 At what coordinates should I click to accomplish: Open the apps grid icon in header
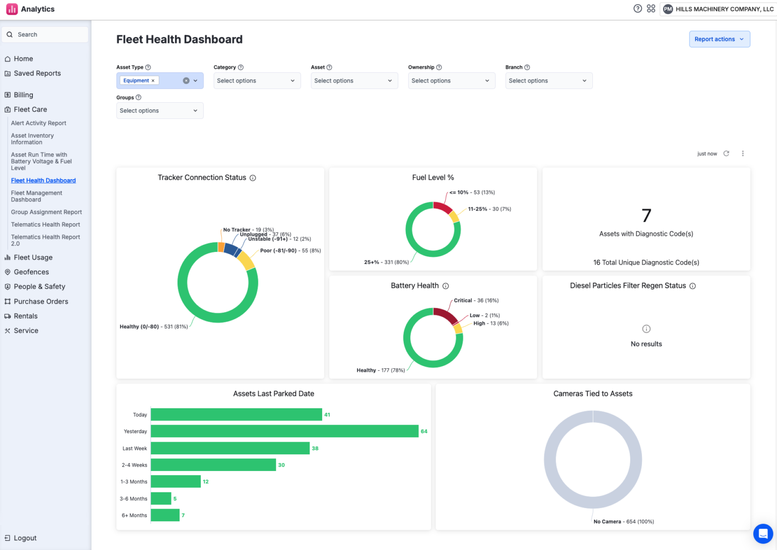click(x=651, y=9)
